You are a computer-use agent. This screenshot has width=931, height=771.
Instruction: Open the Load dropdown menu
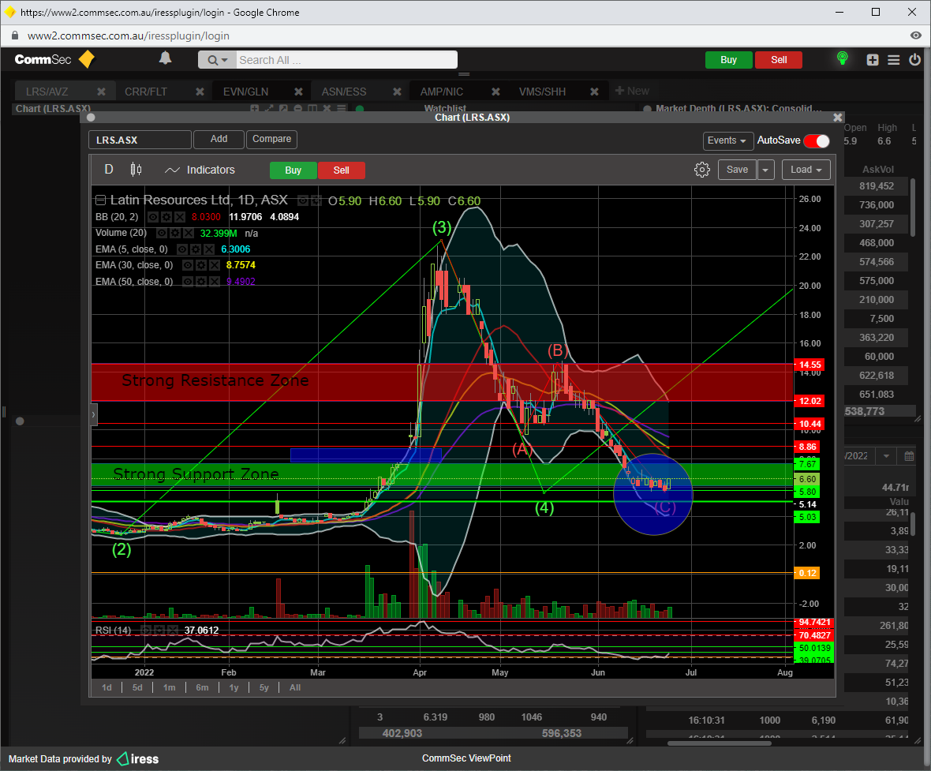tap(806, 170)
